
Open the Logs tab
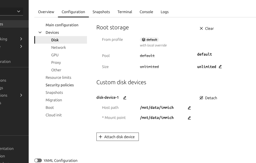tap(164, 12)
